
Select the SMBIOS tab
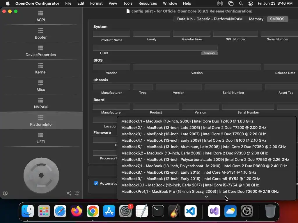pos(277,19)
